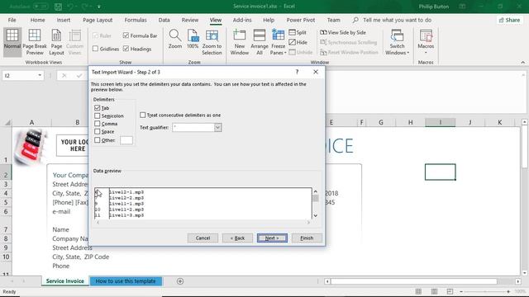Click Cancel in the wizard
Image resolution: width=529 pixels, height=297 pixels.
click(203, 238)
